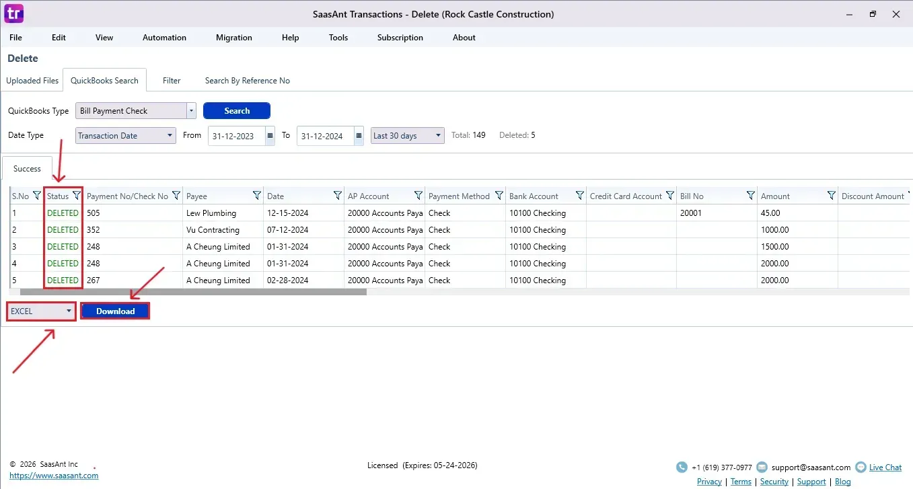Click the 45.00 amount cell

797,213
